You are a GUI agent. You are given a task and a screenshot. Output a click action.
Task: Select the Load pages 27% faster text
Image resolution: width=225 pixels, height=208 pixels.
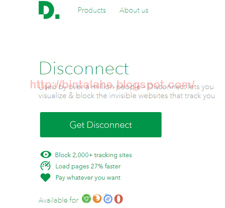coord(88,166)
